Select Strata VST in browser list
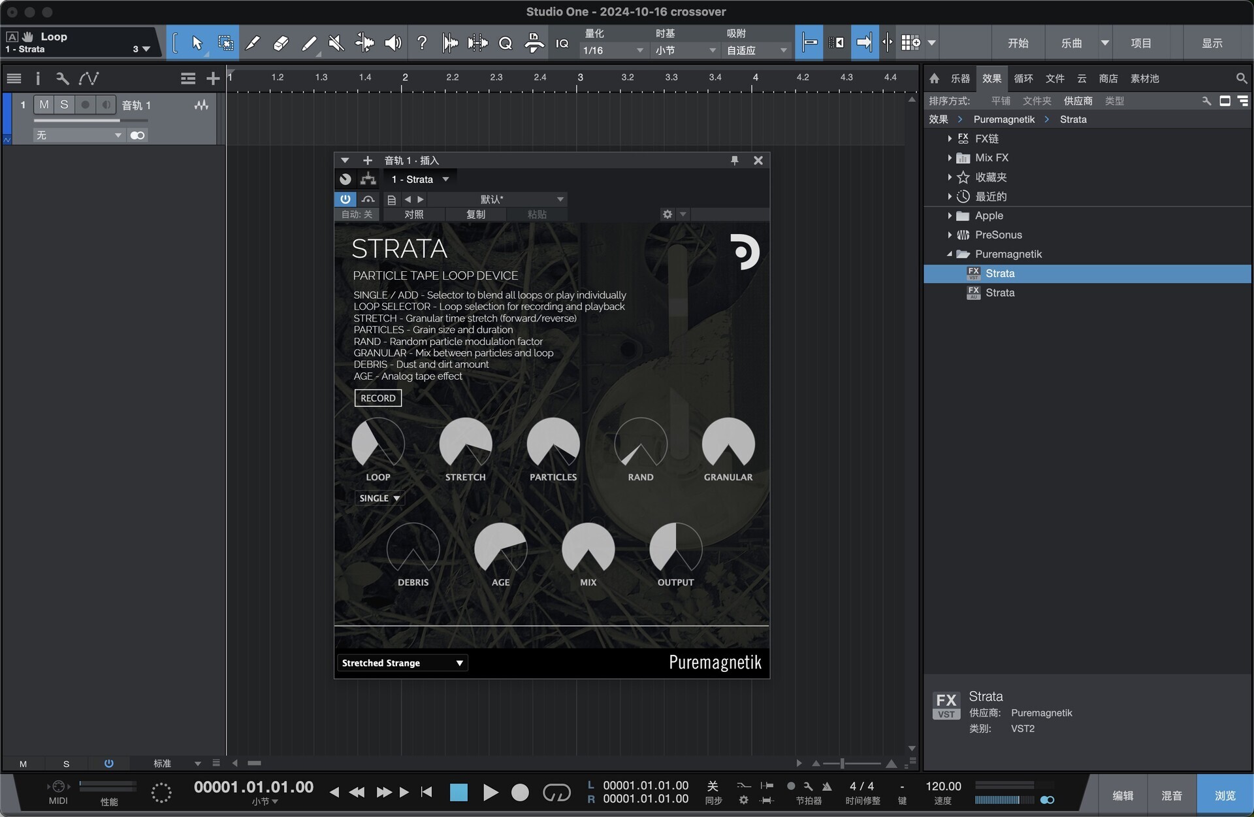The height and width of the screenshot is (817, 1254). point(1087,273)
